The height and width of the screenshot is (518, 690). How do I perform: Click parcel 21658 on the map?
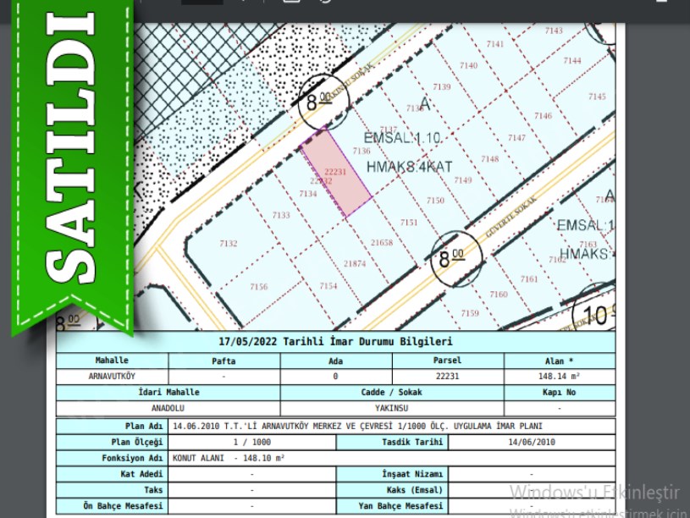coord(383,243)
